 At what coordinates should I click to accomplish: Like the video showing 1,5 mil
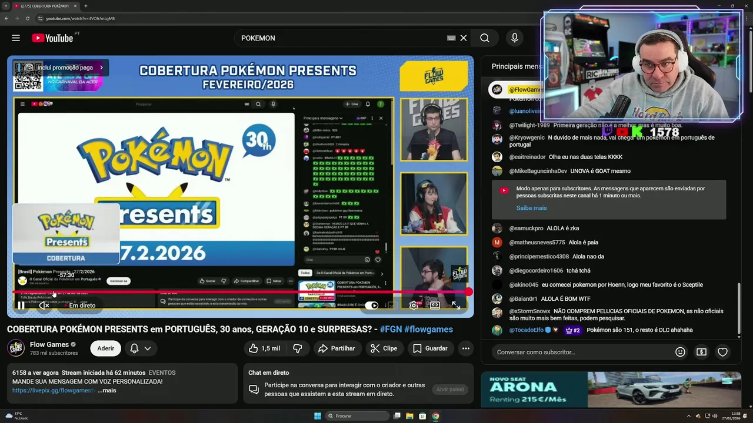[x=264, y=348]
